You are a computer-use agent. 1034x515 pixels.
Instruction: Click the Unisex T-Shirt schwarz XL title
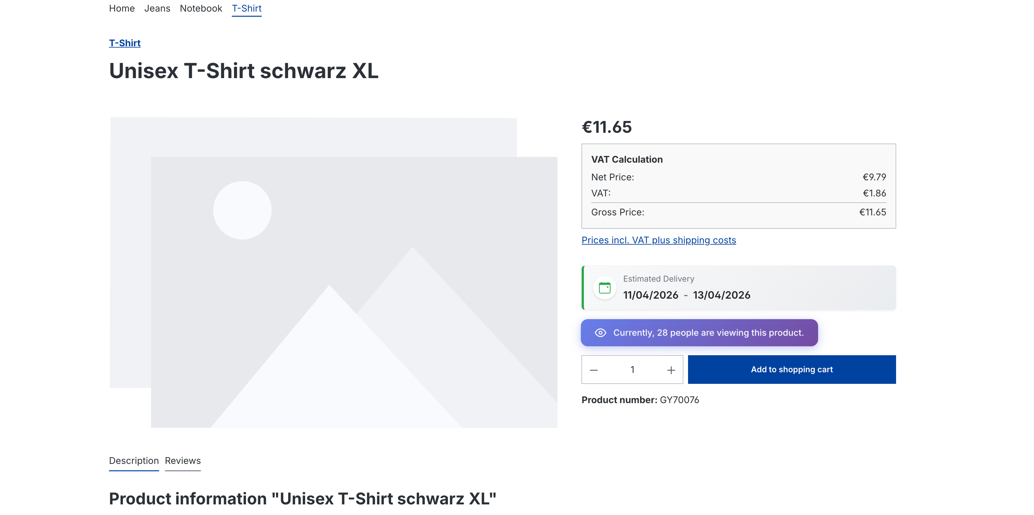(244, 71)
